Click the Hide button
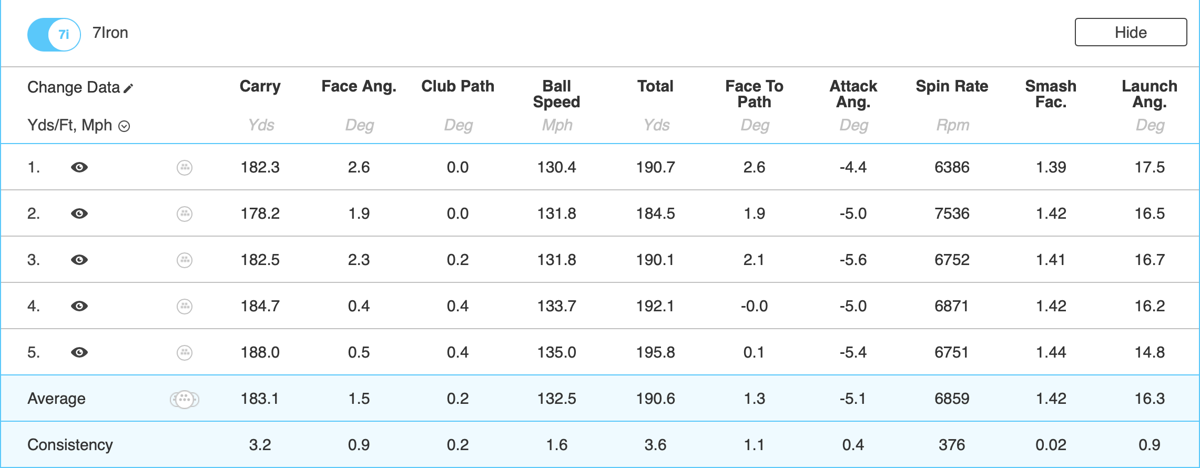Image resolution: width=1200 pixels, height=468 pixels. click(x=1130, y=33)
